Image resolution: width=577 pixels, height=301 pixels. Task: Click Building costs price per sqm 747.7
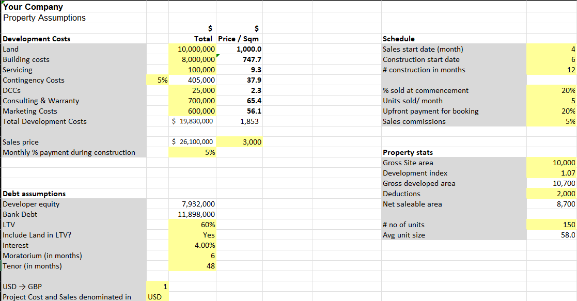click(x=240, y=59)
